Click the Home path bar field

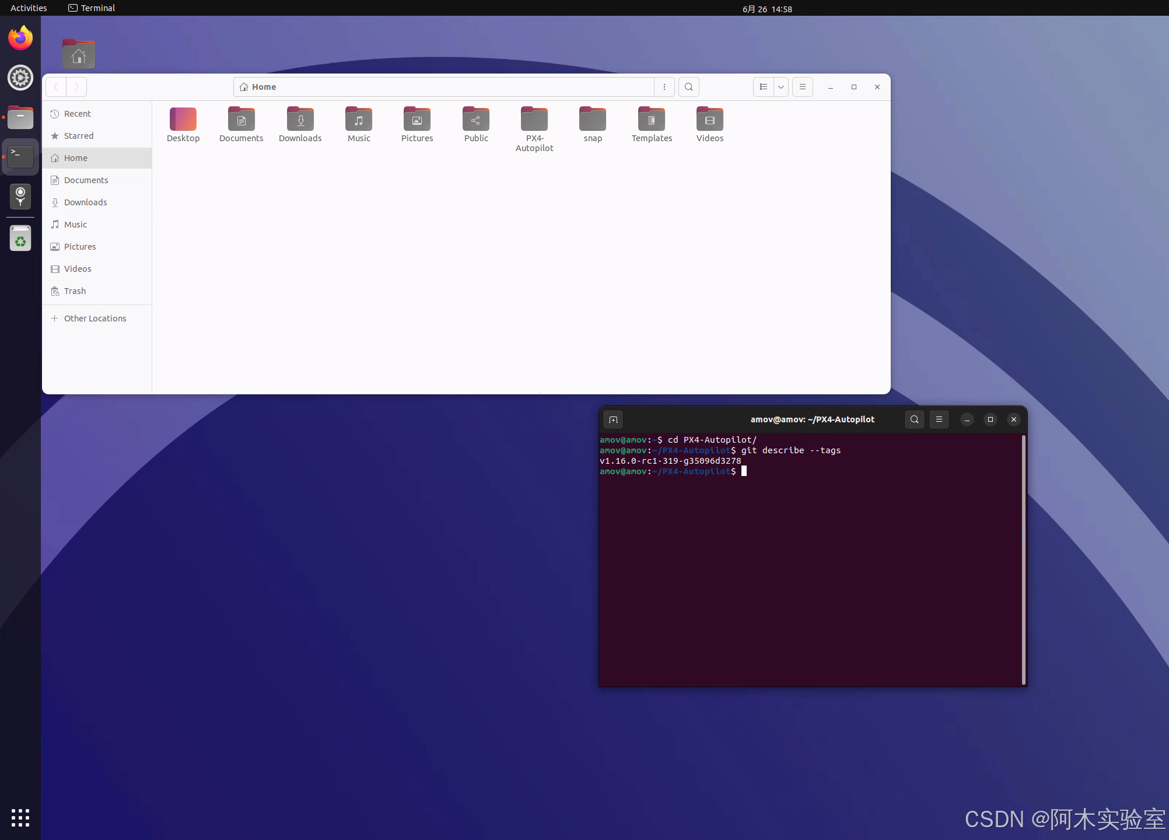(x=444, y=87)
